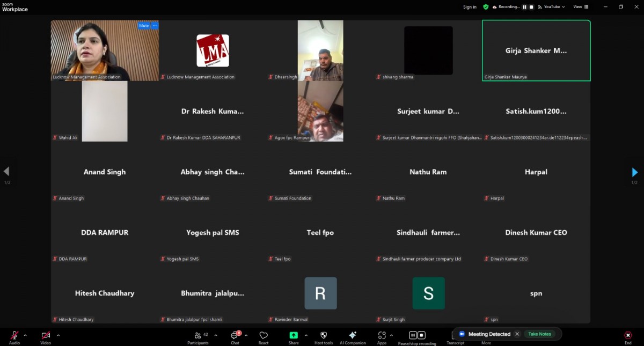
Task: Open Host tools shield icon
Action: point(324,335)
